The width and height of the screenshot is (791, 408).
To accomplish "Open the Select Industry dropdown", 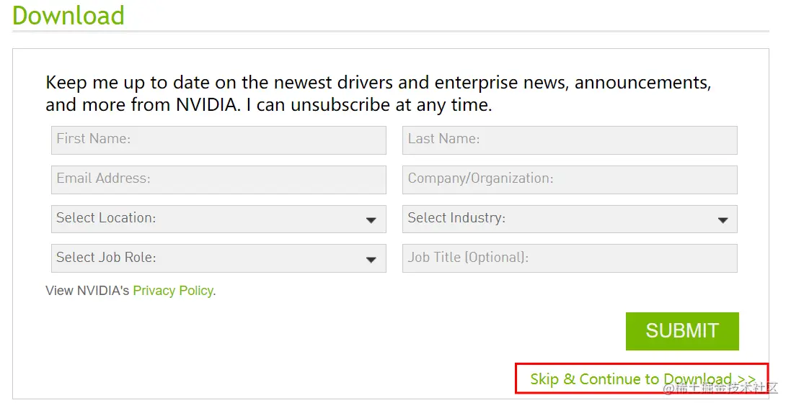I will pos(570,219).
